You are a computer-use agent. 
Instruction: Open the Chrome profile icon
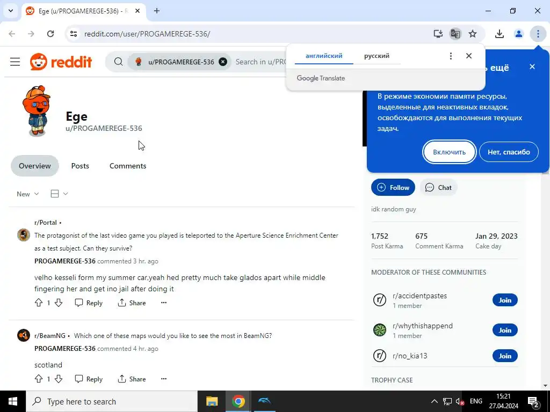tap(518, 34)
